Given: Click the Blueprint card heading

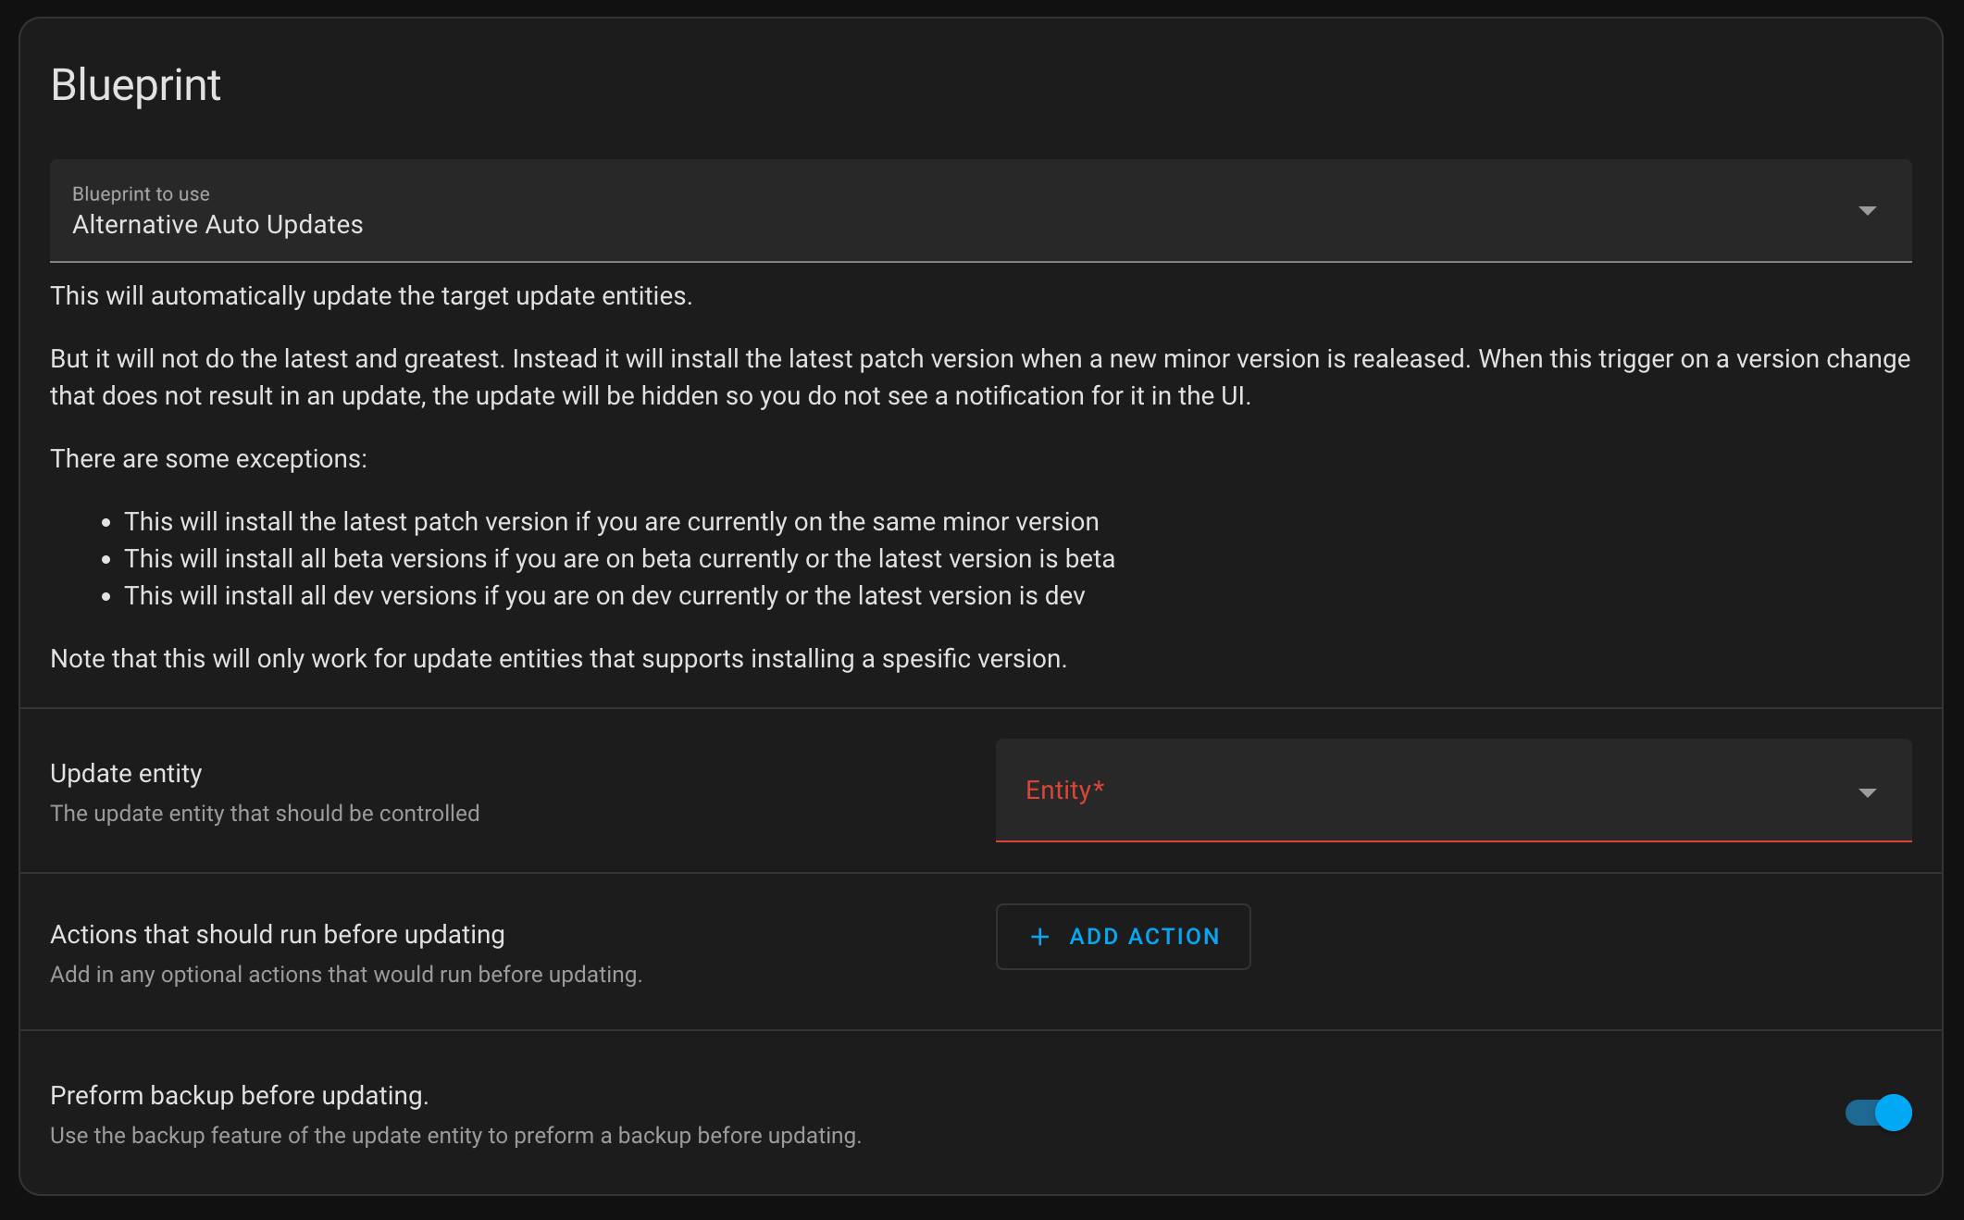Looking at the screenshot, I should click(136, 85).
